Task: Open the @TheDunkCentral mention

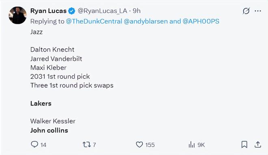Action: pos(94,22)
